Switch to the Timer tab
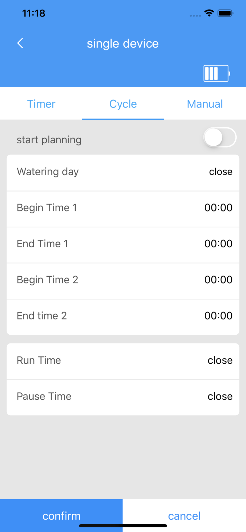 tap(41, 104)
